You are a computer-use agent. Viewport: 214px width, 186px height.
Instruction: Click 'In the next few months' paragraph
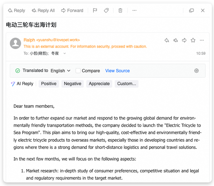pos(75,159)
